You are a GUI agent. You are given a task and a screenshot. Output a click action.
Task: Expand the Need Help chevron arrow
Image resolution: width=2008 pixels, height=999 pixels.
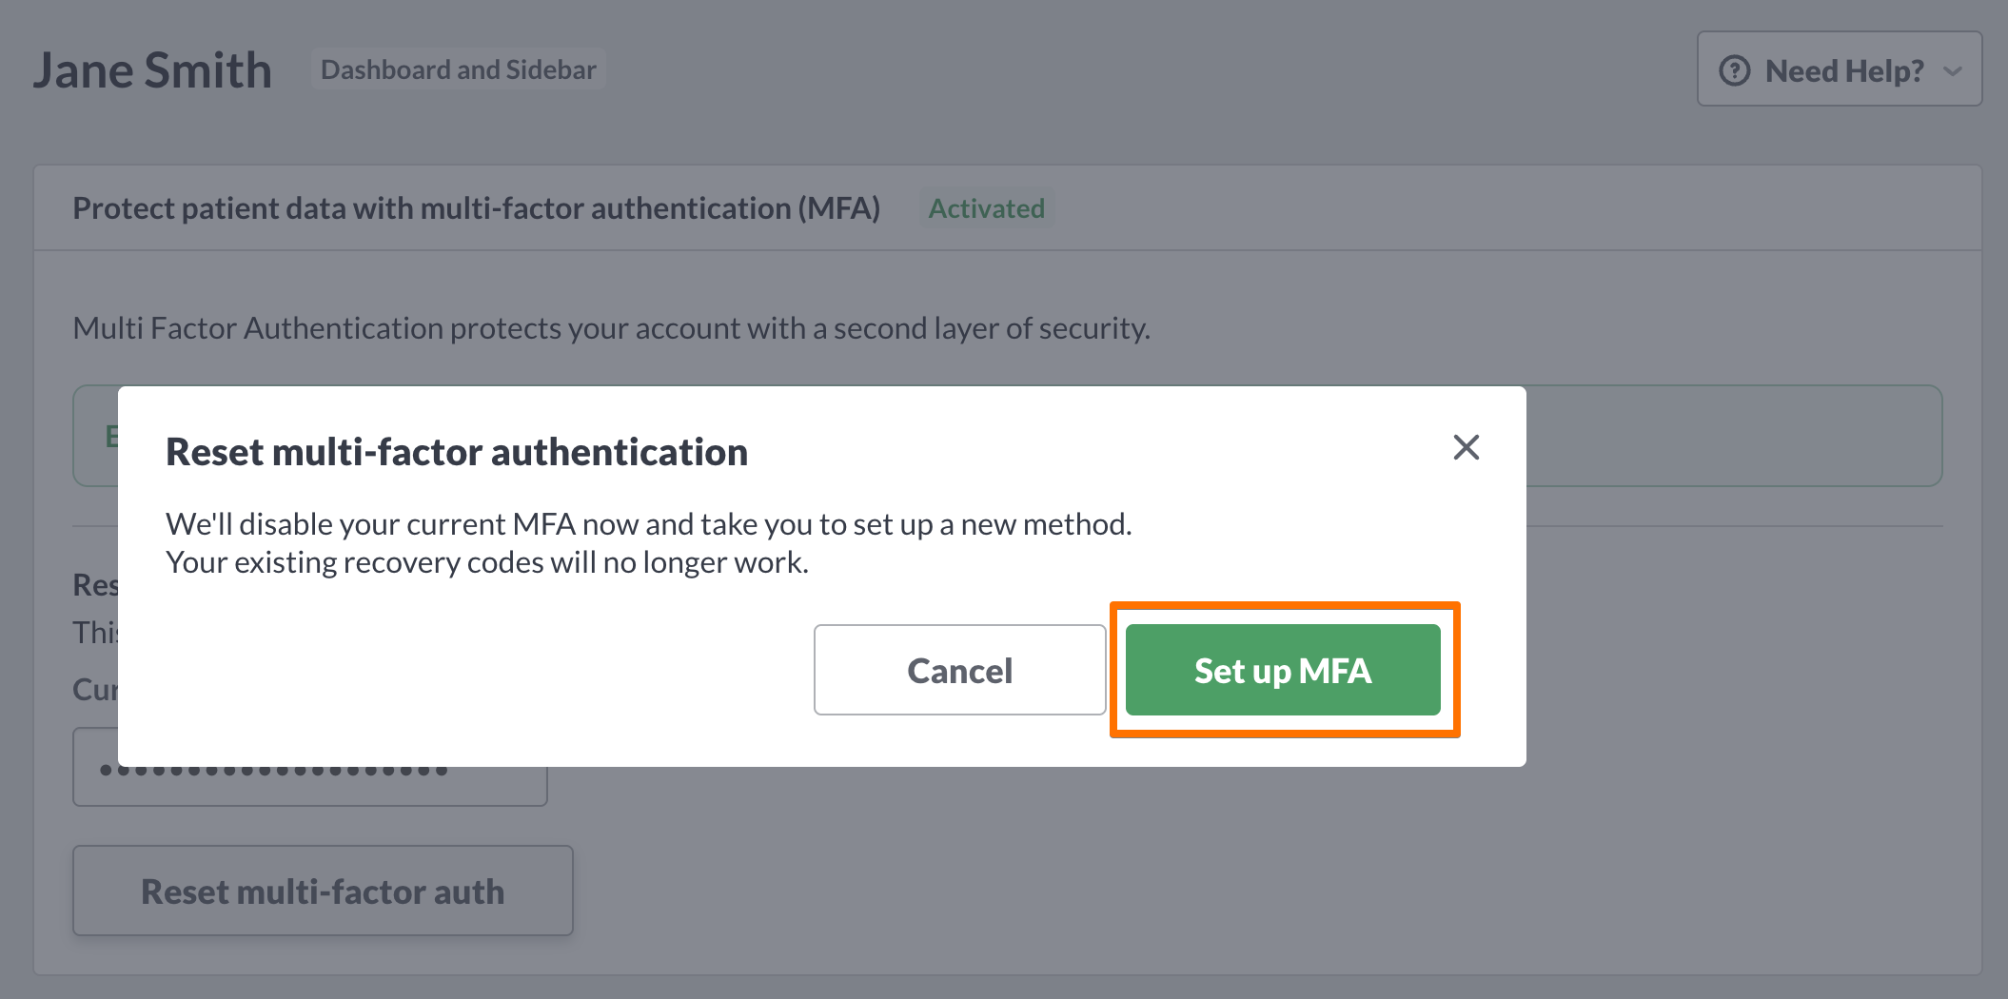pyautogui.click(x=1953, y=71)
